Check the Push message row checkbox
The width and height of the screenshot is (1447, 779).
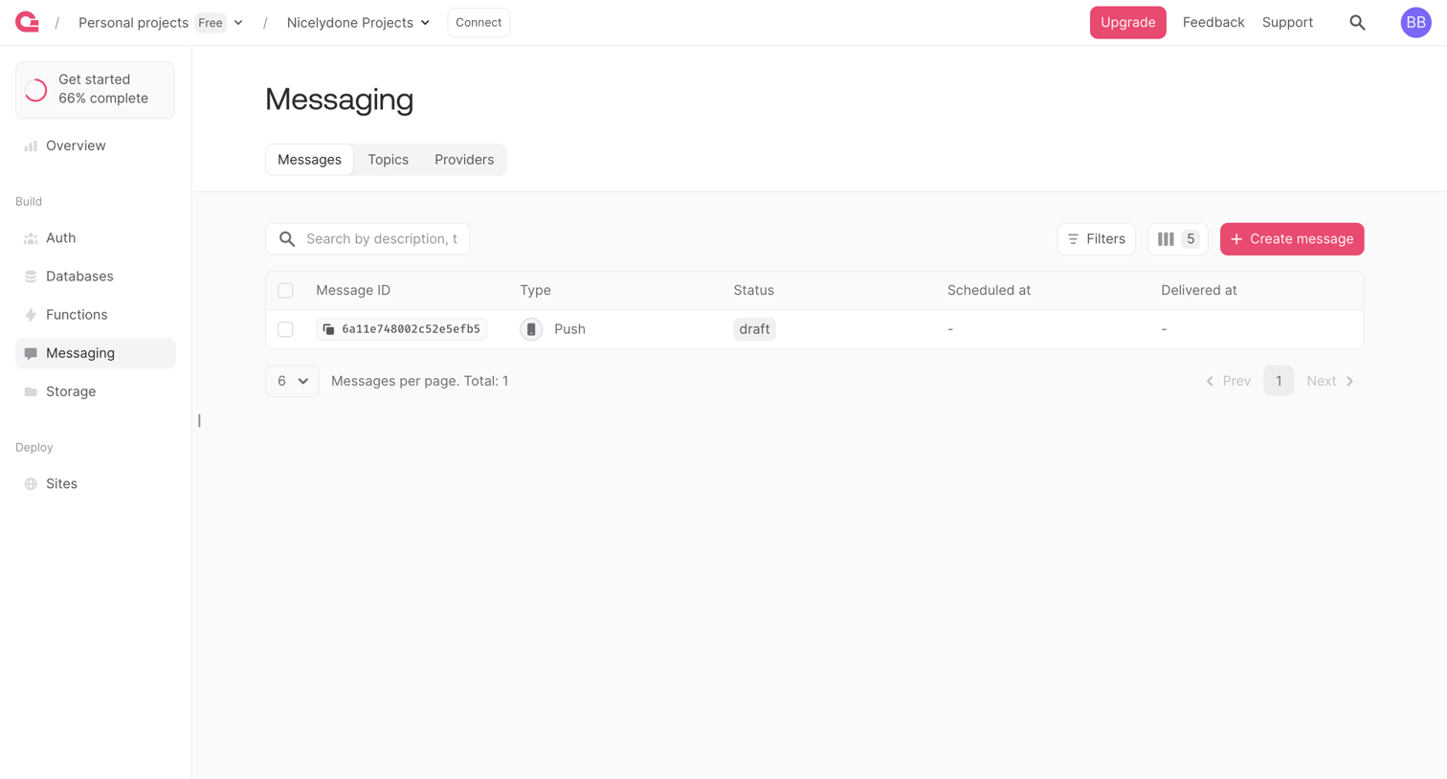285,329
